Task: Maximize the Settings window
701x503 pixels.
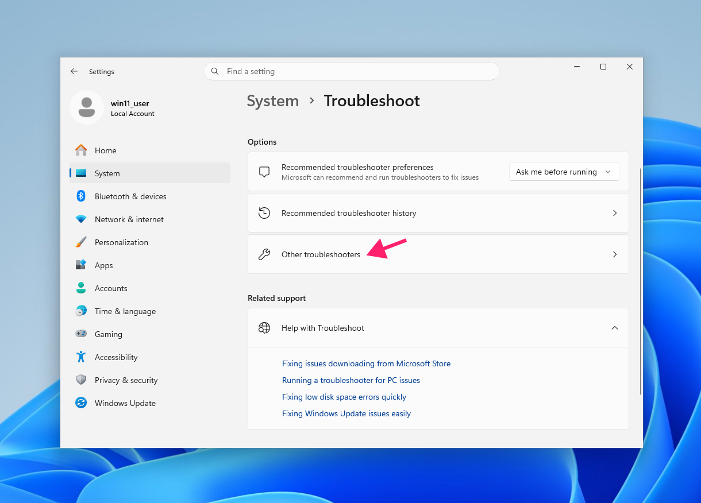Action: (603, 67)
